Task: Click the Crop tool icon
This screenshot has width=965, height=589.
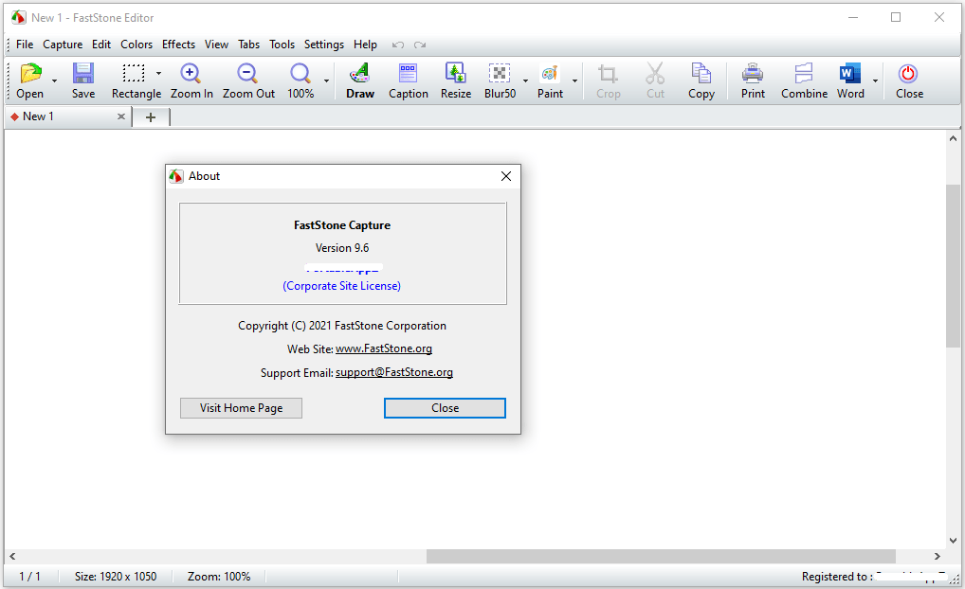Action: 608,74
